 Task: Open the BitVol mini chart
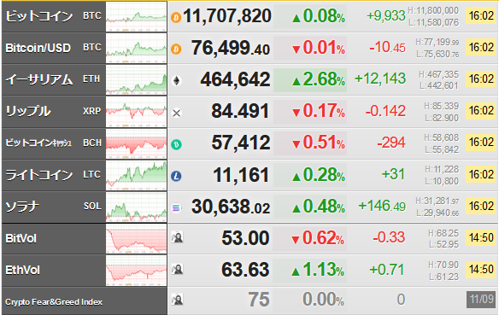(x=136, y=238)
